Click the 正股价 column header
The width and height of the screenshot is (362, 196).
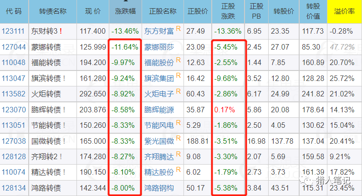point(198,11)
